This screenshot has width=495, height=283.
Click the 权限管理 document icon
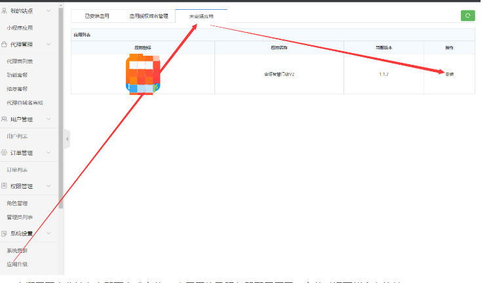click(x=4, y=186)
